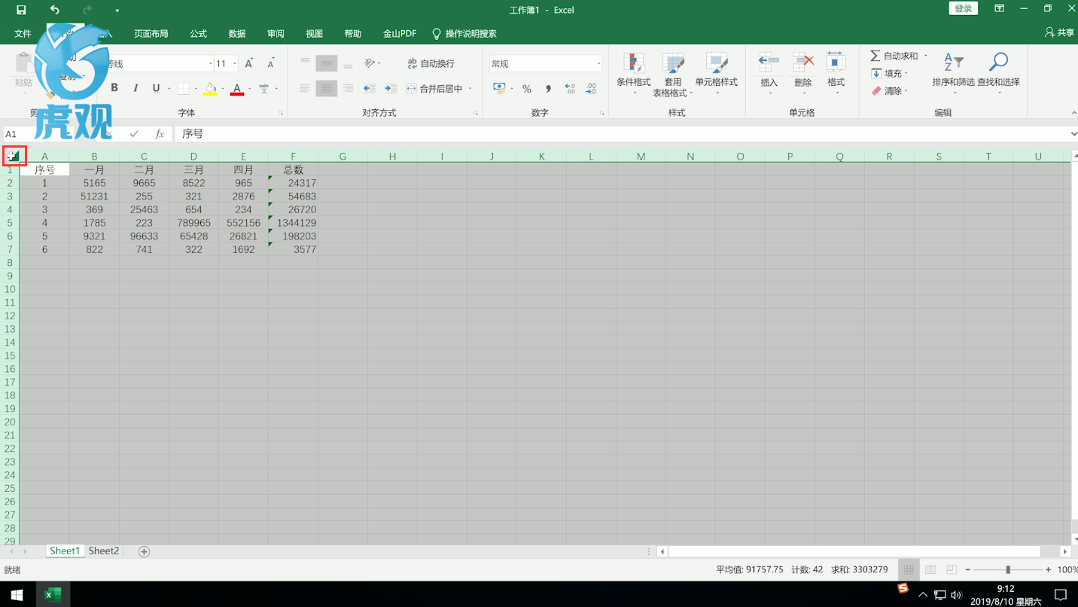Toggle align text left
1078x607 pixels.
pyautogui.click(x=305, y=89)
